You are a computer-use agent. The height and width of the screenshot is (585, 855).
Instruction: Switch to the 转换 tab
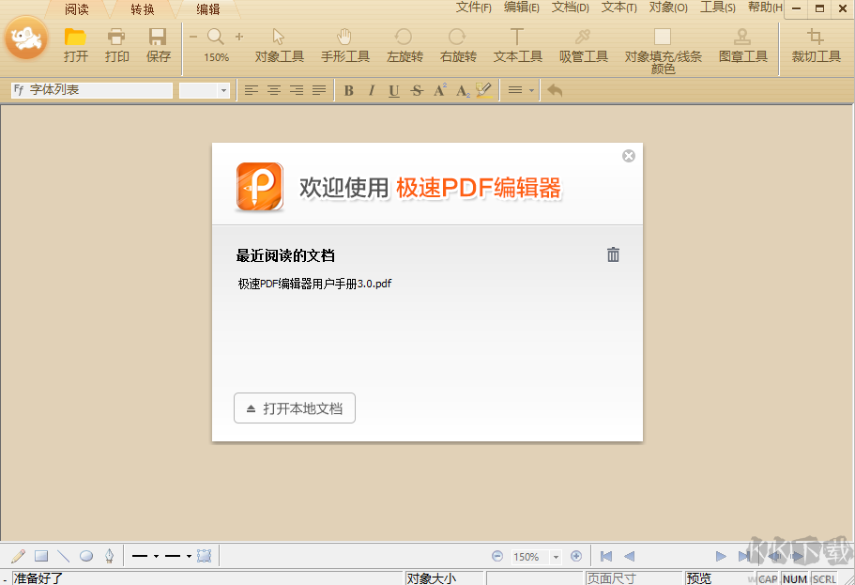point(141,10)
